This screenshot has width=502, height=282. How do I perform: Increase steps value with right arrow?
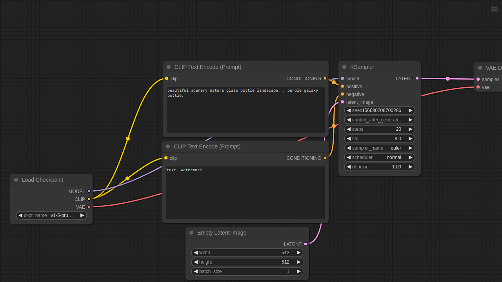tap(411, 129)
